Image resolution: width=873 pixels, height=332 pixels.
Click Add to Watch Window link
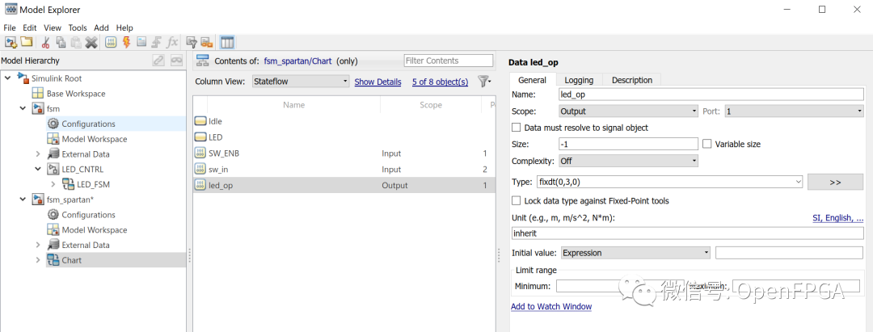(551, 306)
